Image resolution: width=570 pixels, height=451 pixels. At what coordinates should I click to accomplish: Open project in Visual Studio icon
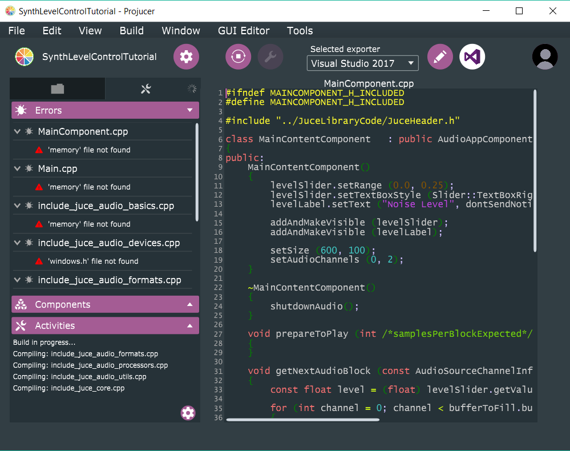472,57
